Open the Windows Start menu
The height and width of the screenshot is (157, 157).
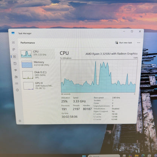coord(84,156)
